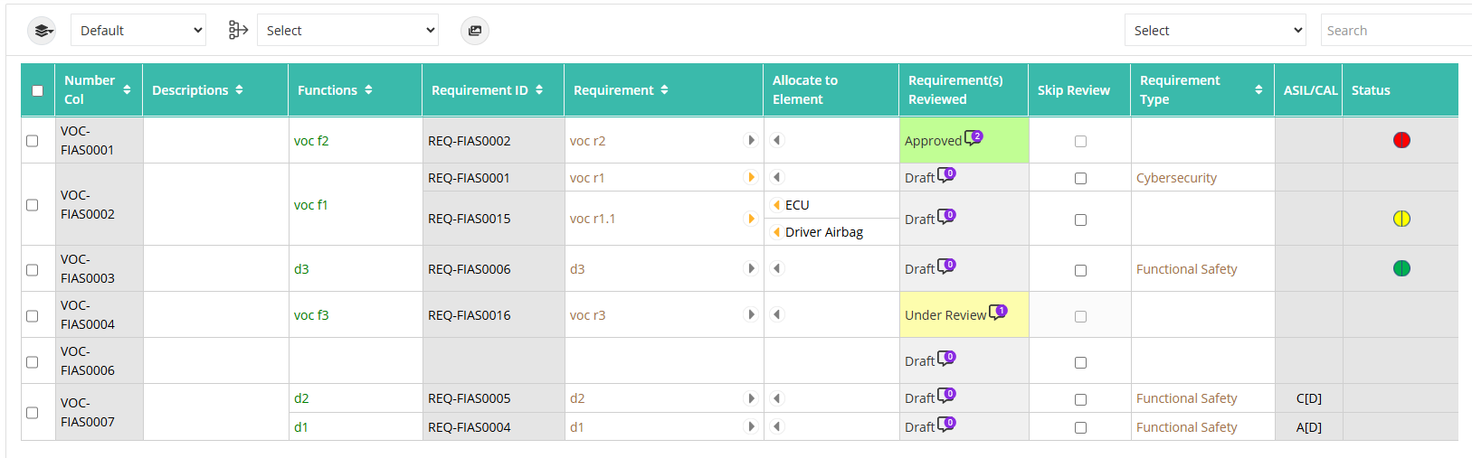Image resolution: width=1472 pixels, height=458 pixels.
Task: Click allocate arrow in REQ-FIAS0006 row
Action: [x=776, y=268]
